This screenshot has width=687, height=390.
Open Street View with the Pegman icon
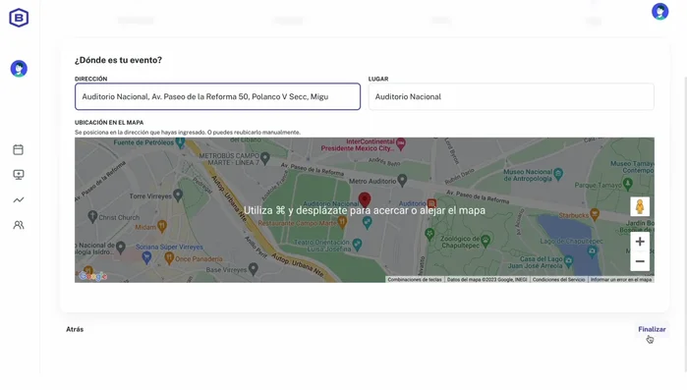(640, 206)
